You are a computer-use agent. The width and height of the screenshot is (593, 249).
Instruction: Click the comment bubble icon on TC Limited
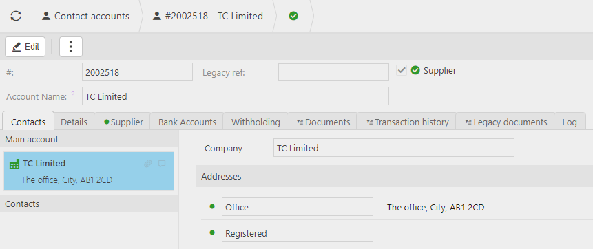pos(162,164)
